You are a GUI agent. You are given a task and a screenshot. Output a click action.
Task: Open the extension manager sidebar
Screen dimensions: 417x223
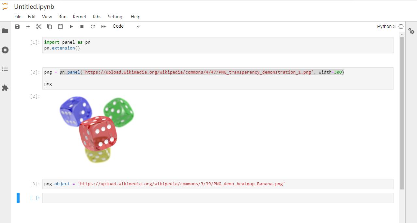tap(5, 88)
